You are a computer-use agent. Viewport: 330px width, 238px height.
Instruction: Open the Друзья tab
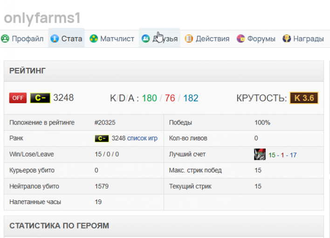pos(159,39)
